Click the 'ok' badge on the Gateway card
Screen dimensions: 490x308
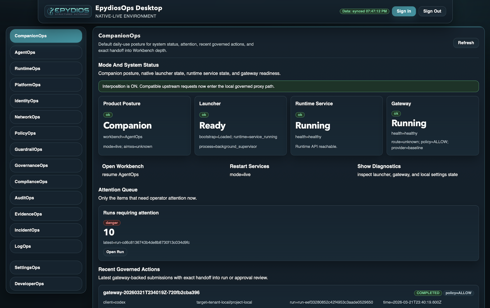pos(396,114)
